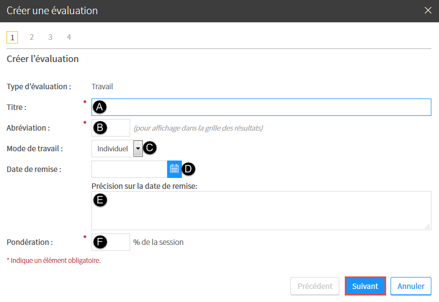Open the date picker calendar icon

174,169
